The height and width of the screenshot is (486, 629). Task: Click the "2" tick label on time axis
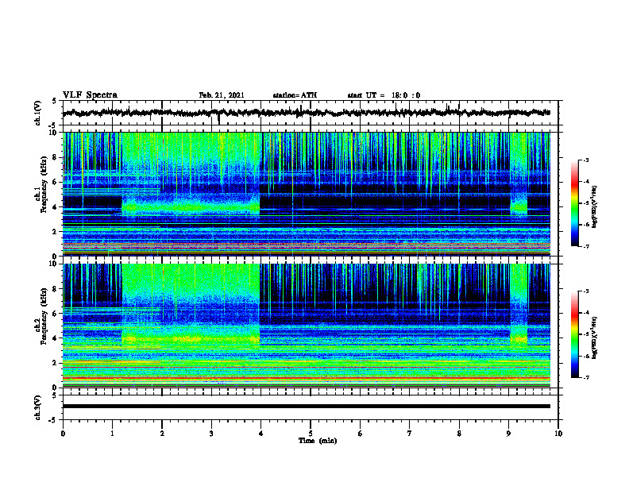162,434
